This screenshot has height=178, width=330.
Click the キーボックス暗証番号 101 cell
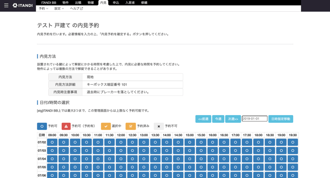(x=132, y=85)
